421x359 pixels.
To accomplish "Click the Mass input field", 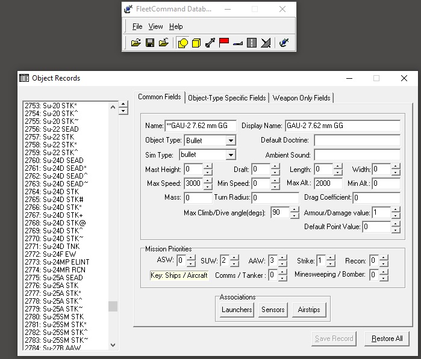I will (x=198, y=198).
